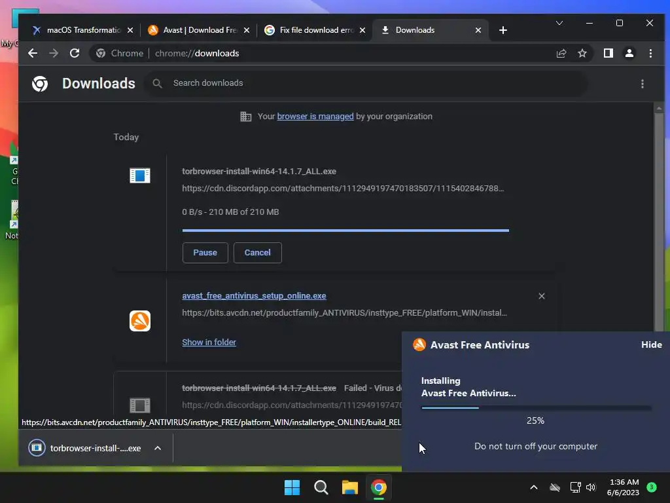The width and height of the screenshot is (670, 503).
Task: Open Windows taskbar search
Action: click(x=321, y=487)
